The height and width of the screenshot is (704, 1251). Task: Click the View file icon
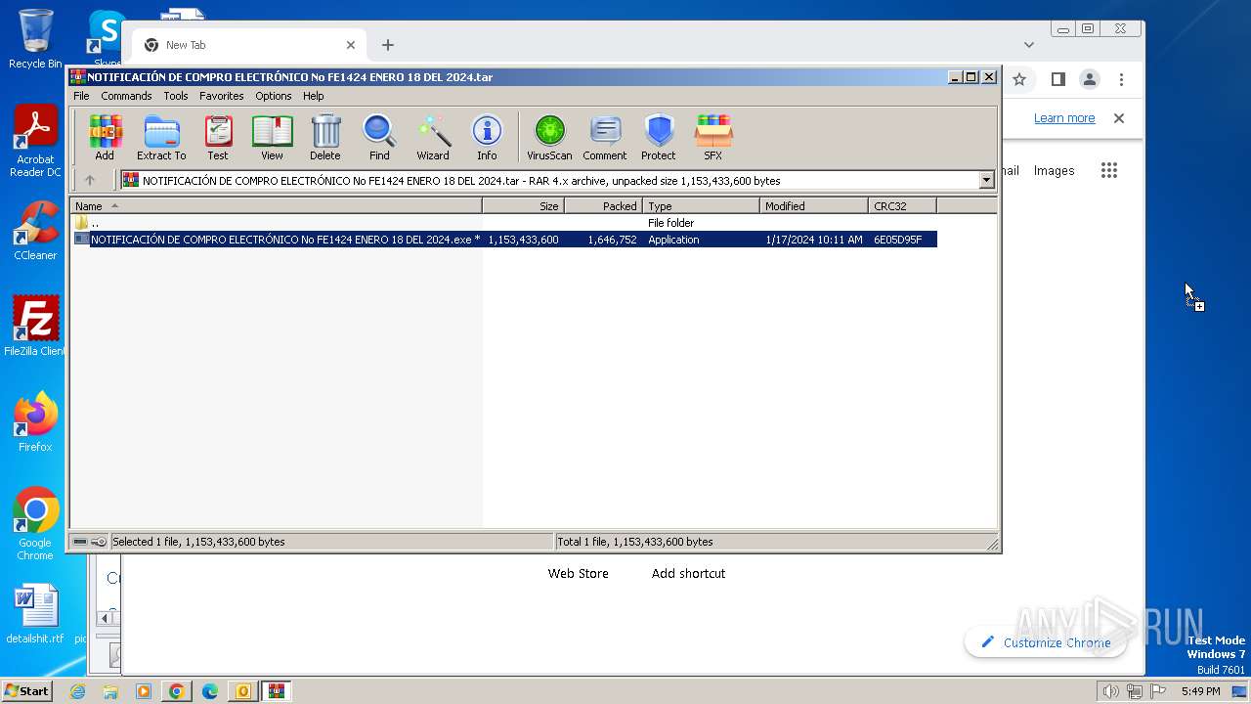coord(272,137)
